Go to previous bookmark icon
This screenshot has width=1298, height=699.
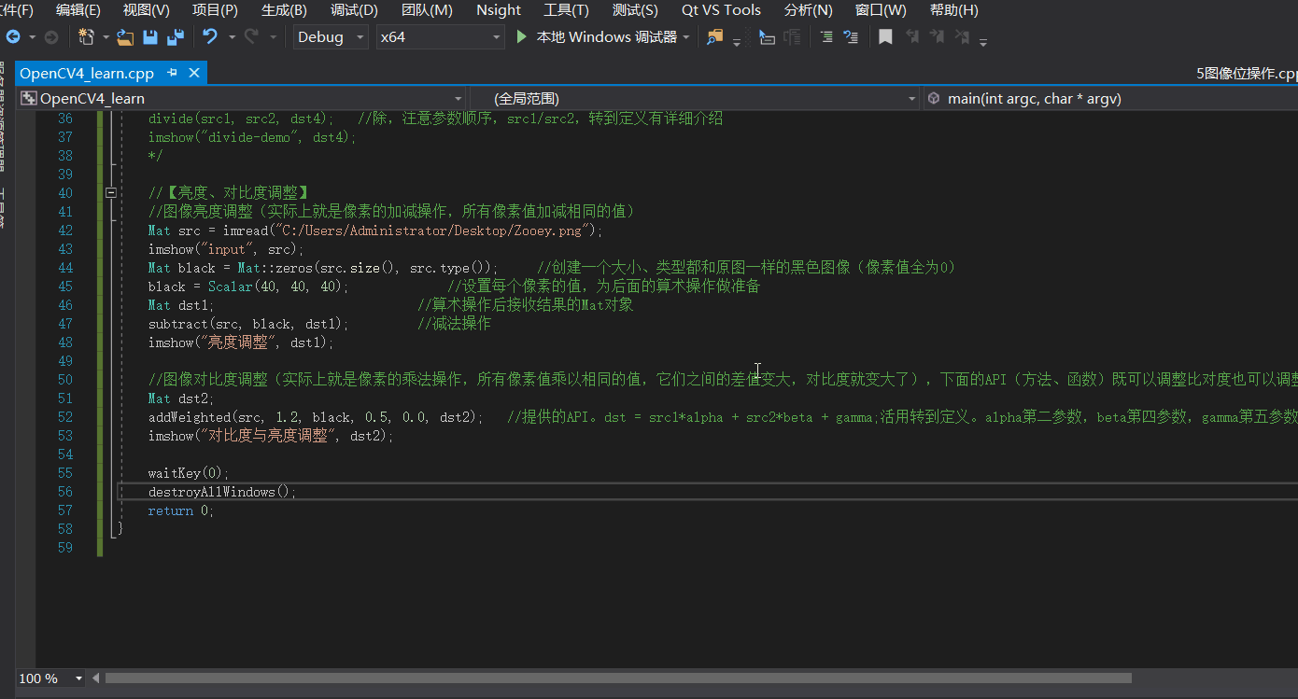[912, 37]
